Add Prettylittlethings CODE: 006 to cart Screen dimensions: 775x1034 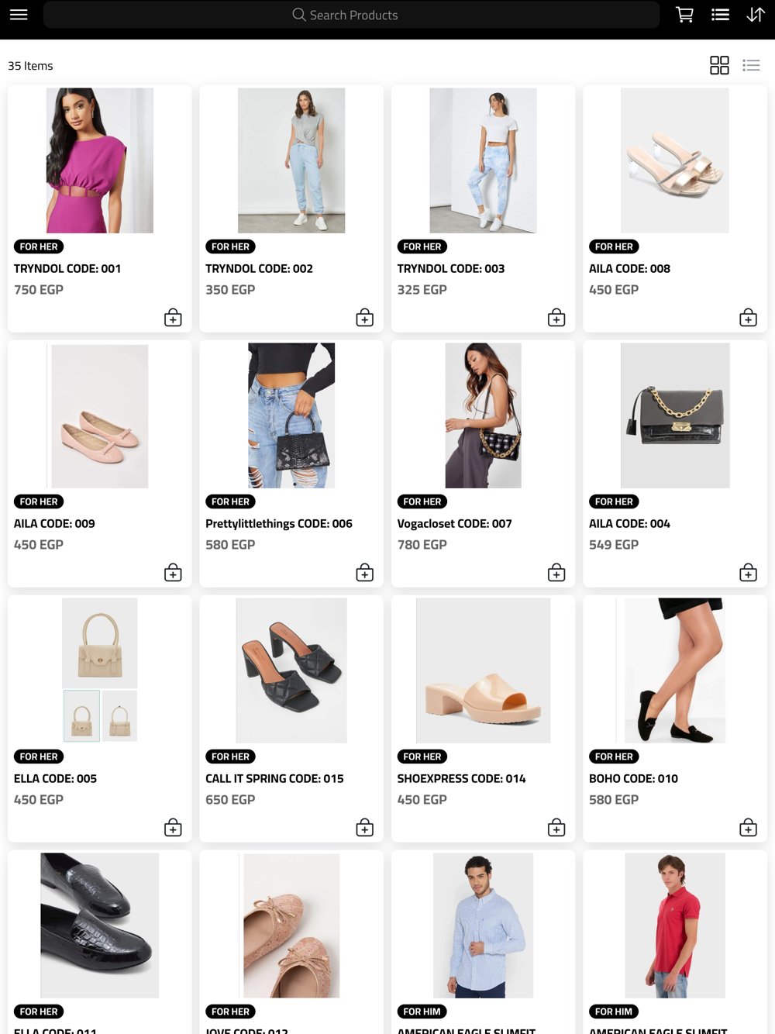click(x=364, y=573)
